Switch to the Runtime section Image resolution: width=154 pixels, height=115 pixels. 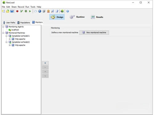[77, 17]
